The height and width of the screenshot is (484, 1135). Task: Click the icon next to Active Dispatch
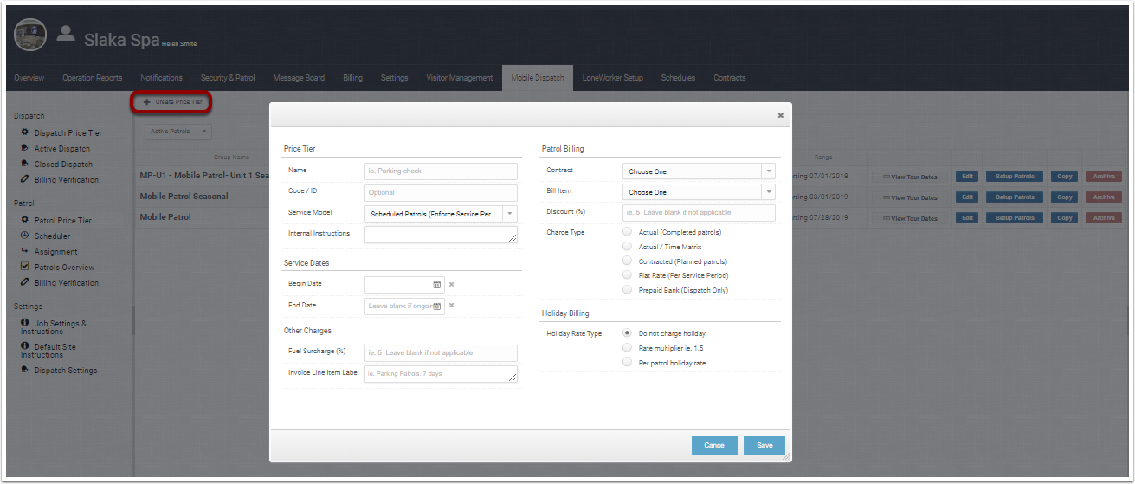point(25,148)
